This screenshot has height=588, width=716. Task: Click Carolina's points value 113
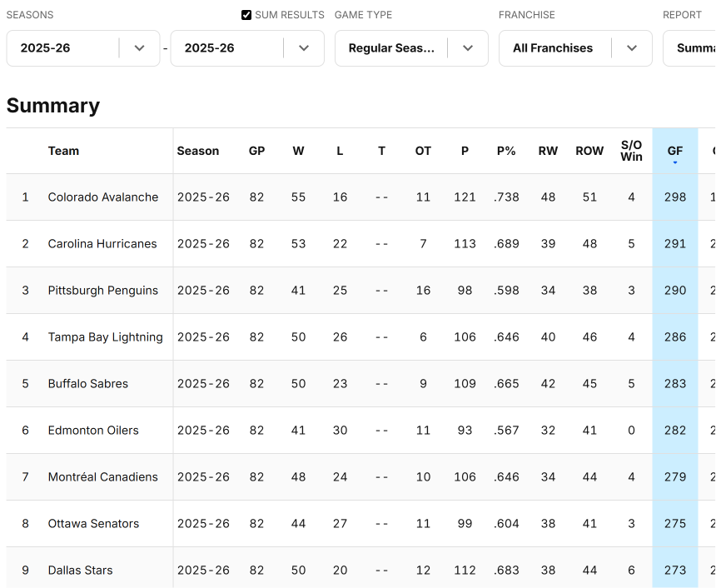pos(465,243)
